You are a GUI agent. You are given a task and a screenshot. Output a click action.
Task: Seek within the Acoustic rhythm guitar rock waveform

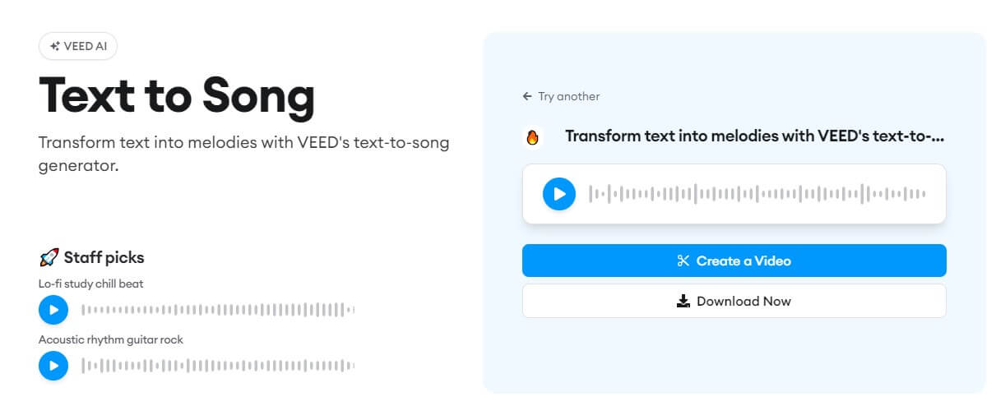coord(218,366)
